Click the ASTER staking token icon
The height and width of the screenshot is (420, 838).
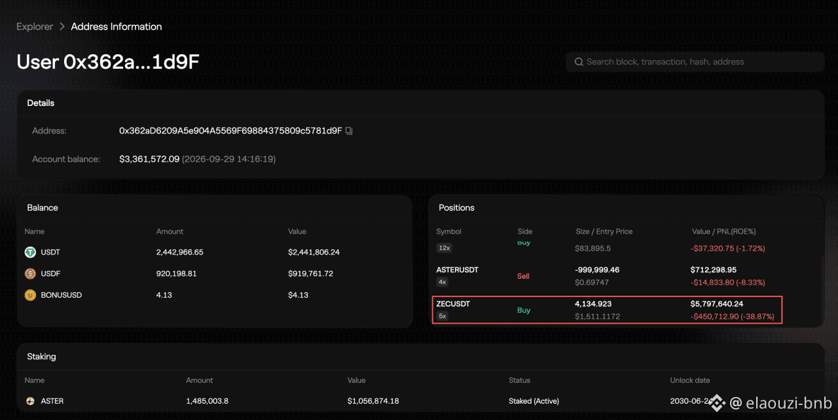click(x=30, y=401)
